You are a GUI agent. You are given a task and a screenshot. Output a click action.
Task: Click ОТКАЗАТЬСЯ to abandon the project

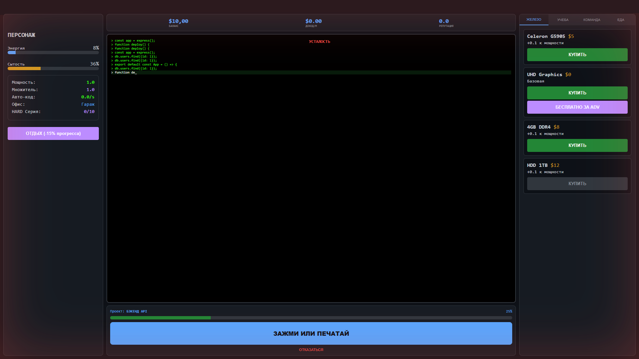click(311, 349)
